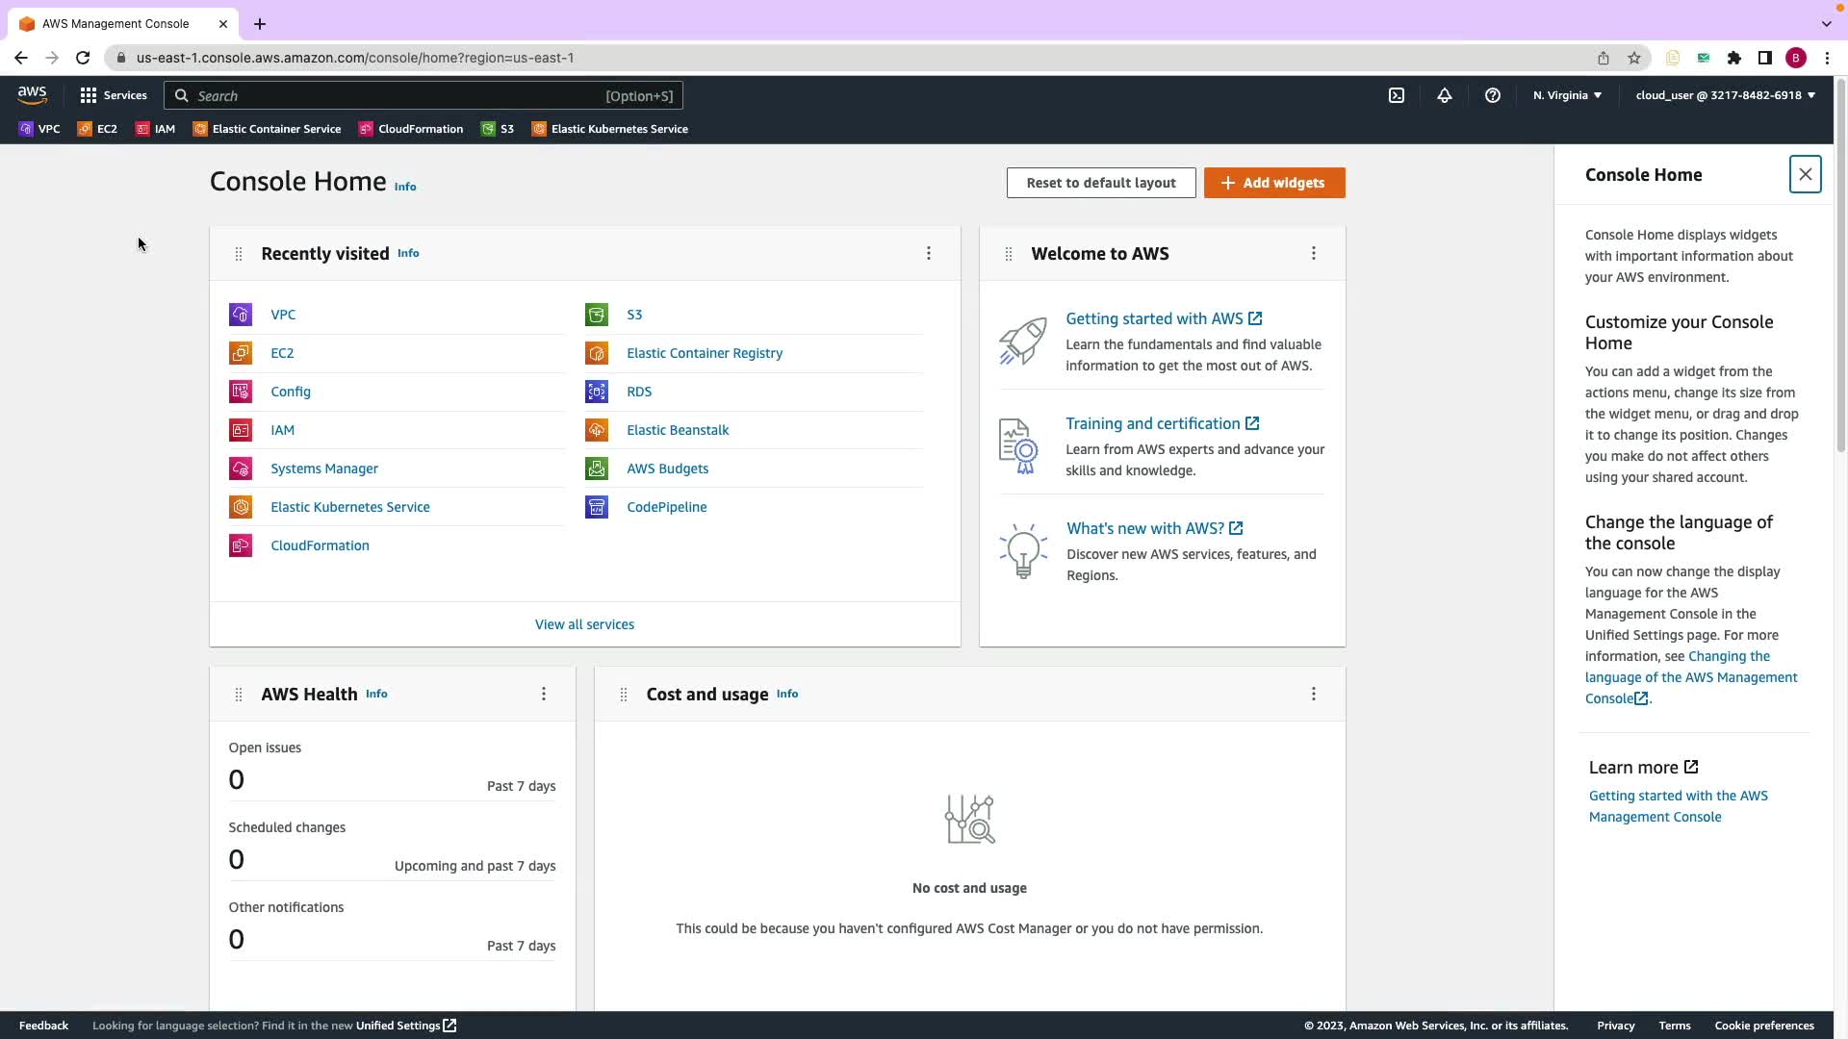
Task: Open Welcome to AWS widget options menu
Action: [1314, 253]
